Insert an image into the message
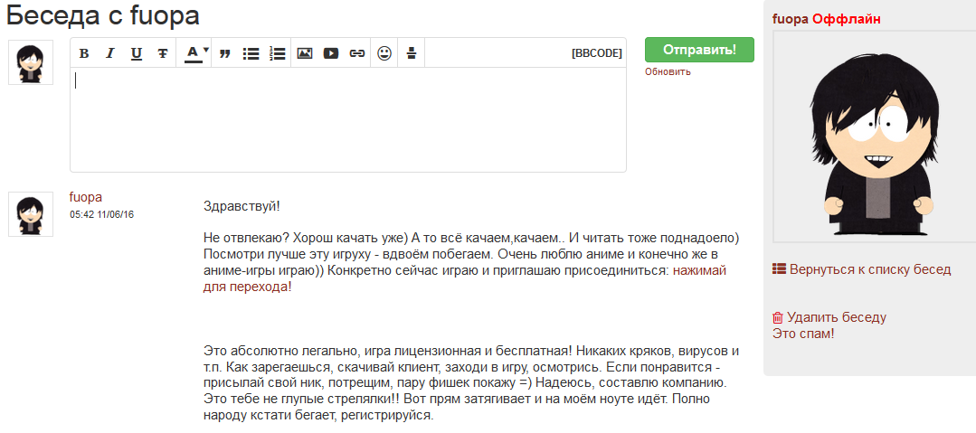Viewport: 976px width, 433px height. 305,53
